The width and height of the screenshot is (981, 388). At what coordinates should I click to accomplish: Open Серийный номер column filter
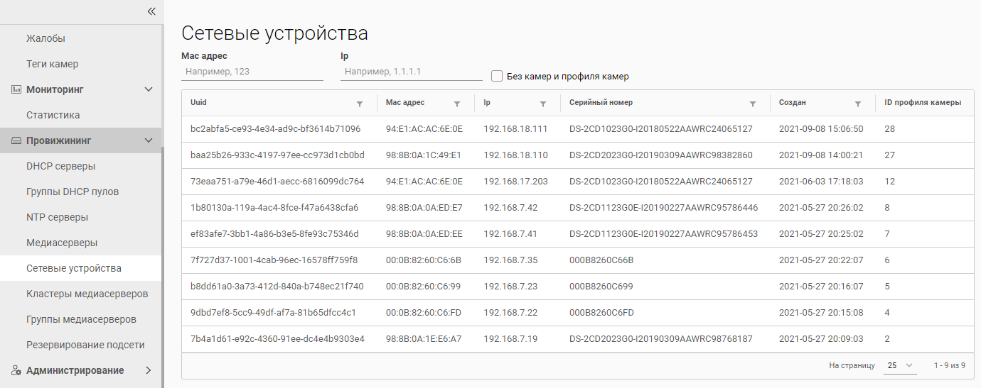[753, 104]
